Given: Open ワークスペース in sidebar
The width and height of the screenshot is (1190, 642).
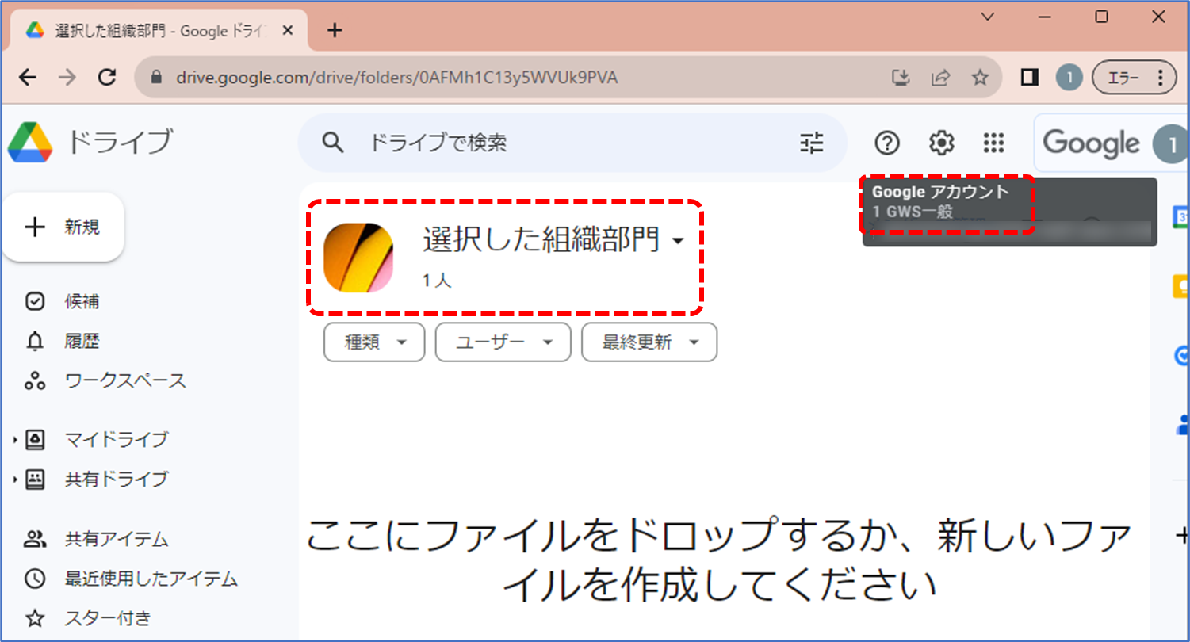Looking at the screenshot, I should [x=125, y=380].
